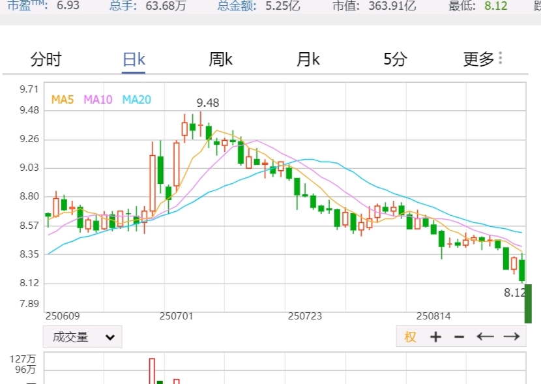Image resolution: width=541 pixels, height=384 pixels.
Task: Click the MA10 legend label
Action: coord(98,100)
